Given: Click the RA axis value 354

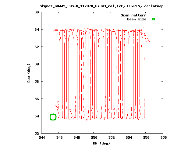Looking at the screenshot, I should coord(129,137).
